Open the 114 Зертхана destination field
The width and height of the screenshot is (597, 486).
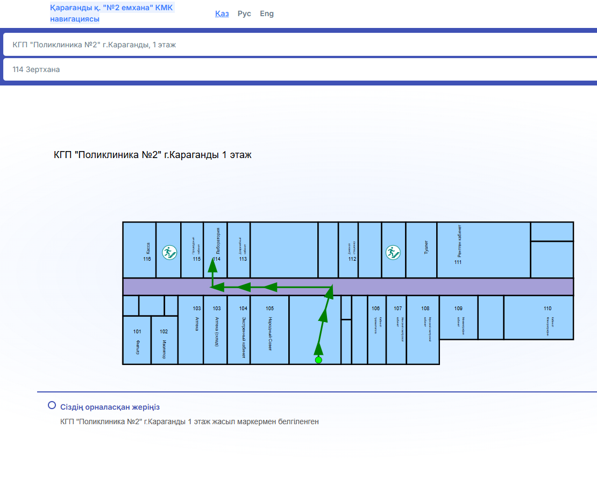pyautogui.click(x=300, y=69)
